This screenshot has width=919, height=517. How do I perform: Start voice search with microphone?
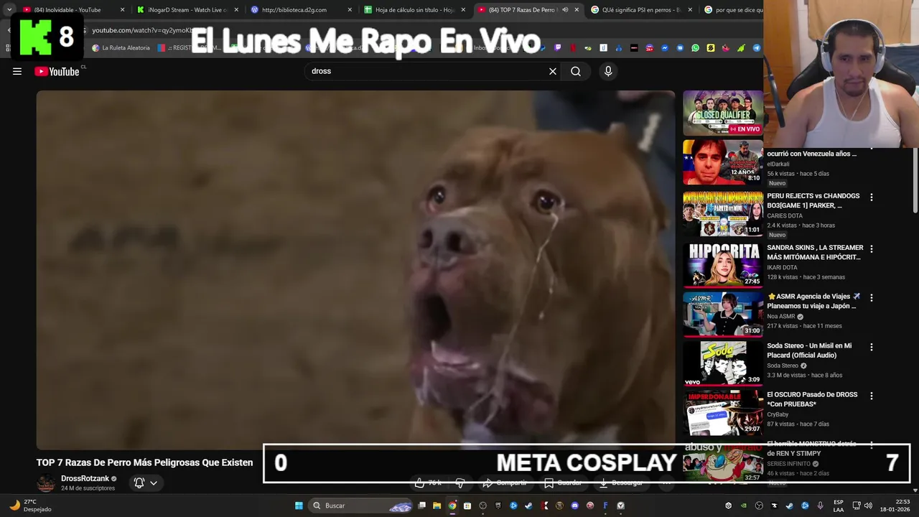click(608, 71)
